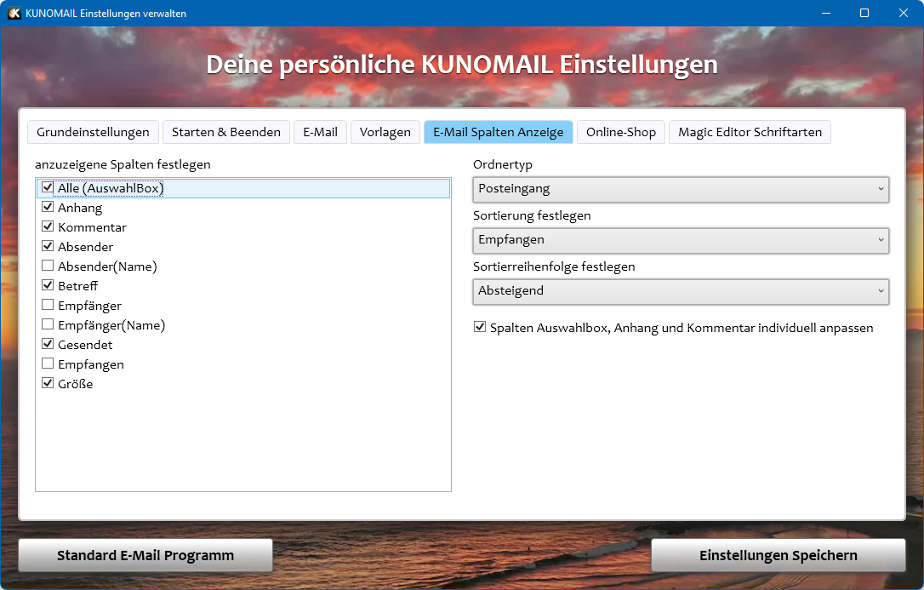Toggle Spalten Auswahlbox individuell anpassen checkbox

click(x=480, y=327)
